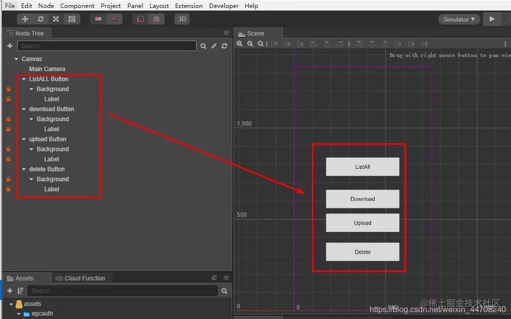Image resolution: width=511 pixels, height=319 pixels.
Task: Unlock Background under download Button
Action: point(9,119)
